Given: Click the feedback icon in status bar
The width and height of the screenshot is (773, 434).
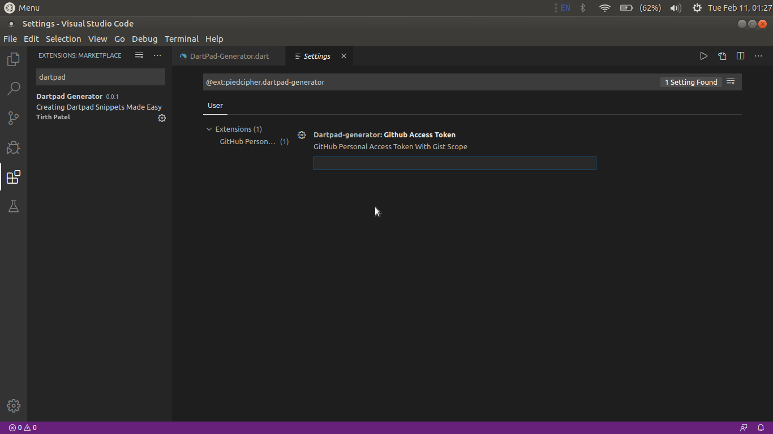Looking at the screenshot, I should point(744,428).
